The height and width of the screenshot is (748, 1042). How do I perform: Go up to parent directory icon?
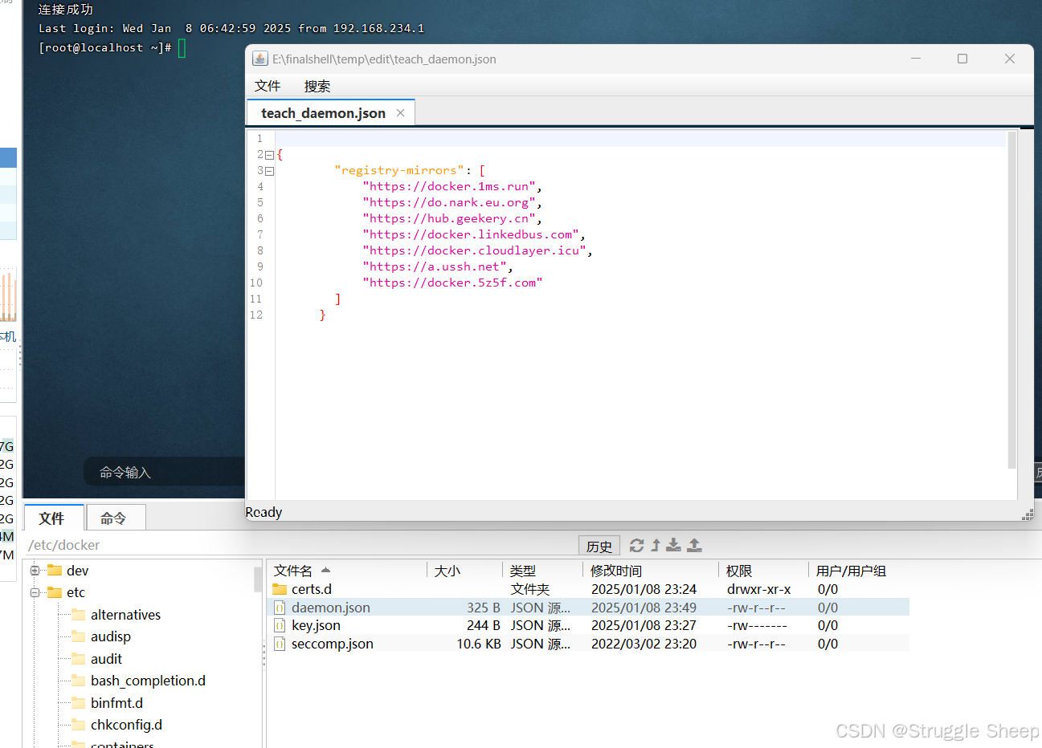(656, 546)
